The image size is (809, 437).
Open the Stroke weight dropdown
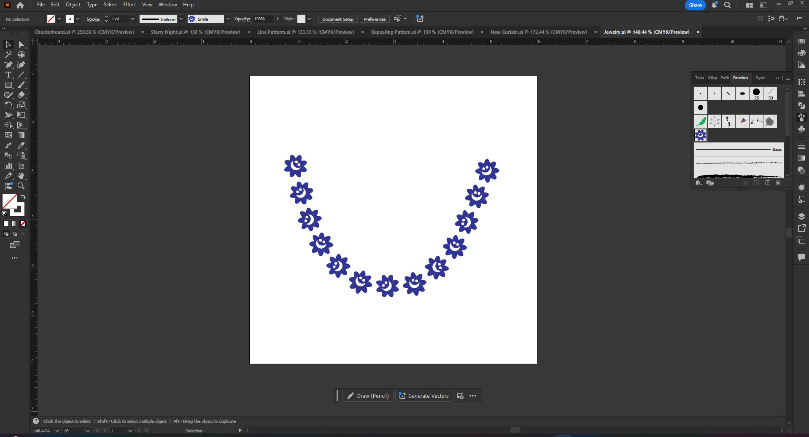132,19
